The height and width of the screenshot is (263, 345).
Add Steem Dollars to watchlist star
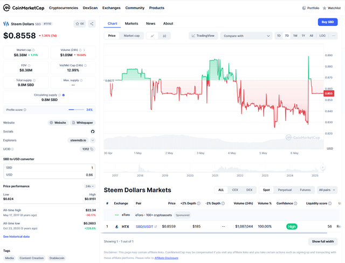(x=79, y=24)
